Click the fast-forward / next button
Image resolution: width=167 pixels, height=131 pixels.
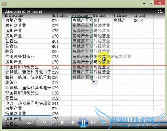[94, 123]
